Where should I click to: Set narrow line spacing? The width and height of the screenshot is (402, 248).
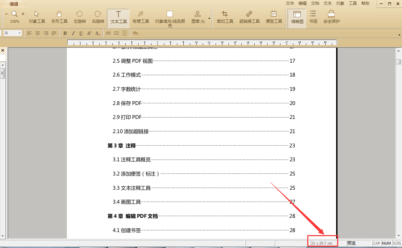click(x=108, y=33)
